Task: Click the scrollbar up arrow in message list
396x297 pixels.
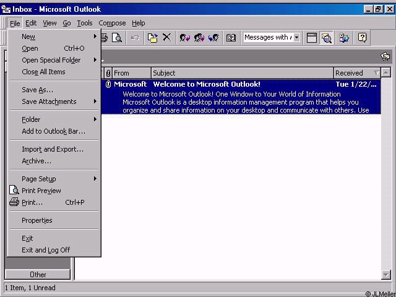Action: click(386, 73)
